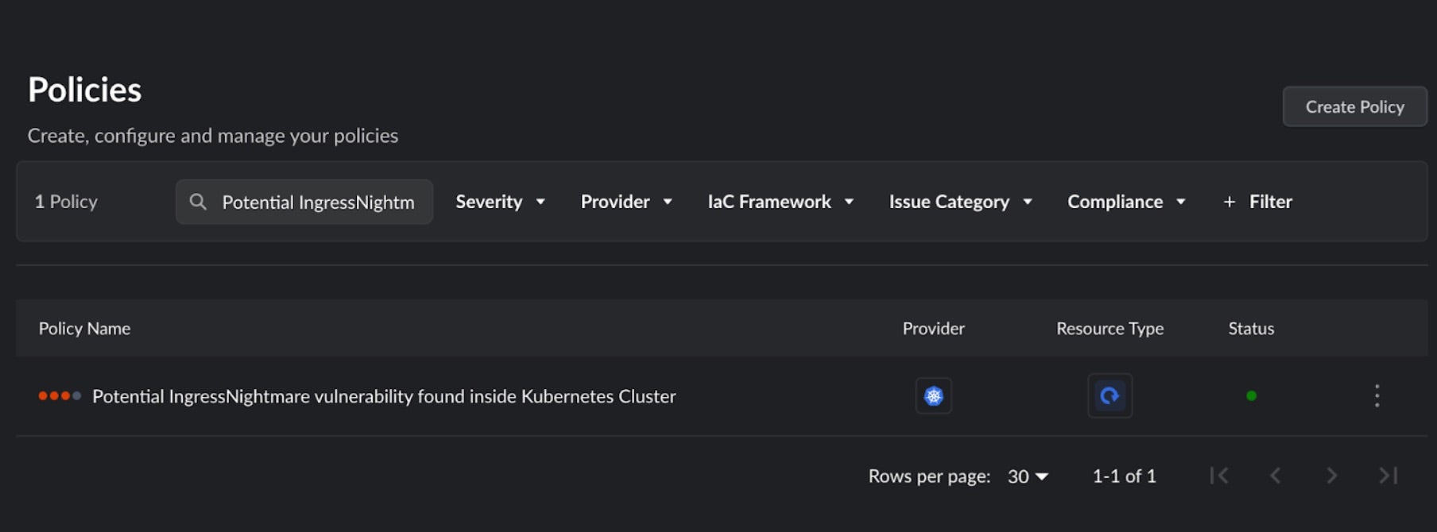Expand the Provider filter dropdown
Viewport: 1437px width, 532px height.
click(626, 202)
